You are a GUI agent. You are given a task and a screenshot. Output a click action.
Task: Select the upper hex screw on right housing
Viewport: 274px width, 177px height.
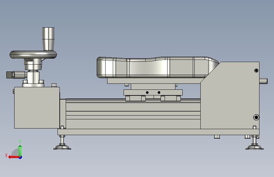point(256,70)
